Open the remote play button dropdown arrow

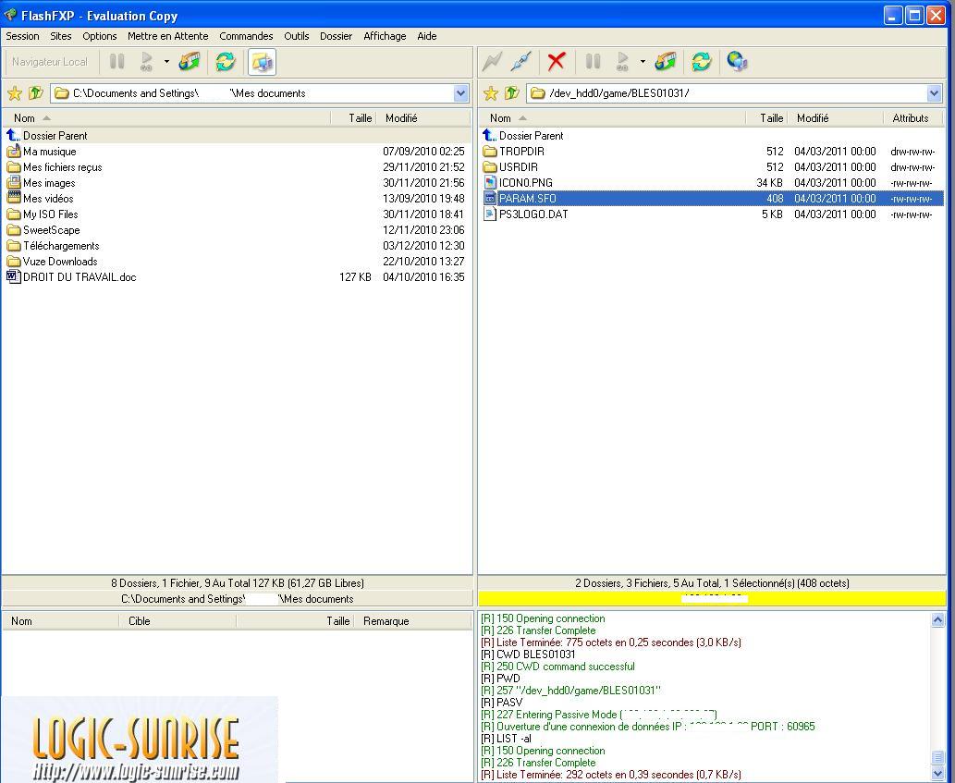point(643,62)
